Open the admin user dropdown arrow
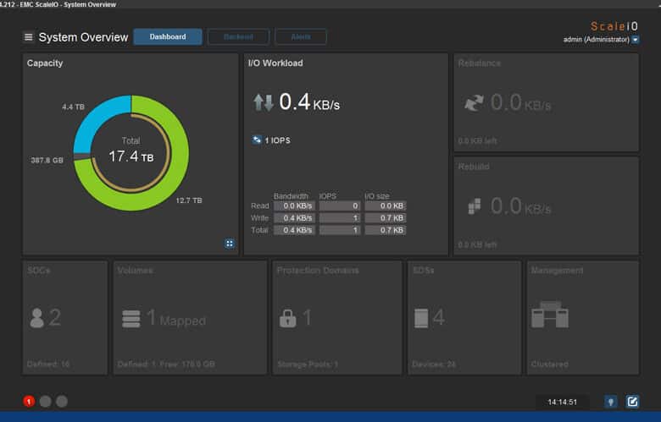Screen dimensions: 661x422 (x=636, y=40)
